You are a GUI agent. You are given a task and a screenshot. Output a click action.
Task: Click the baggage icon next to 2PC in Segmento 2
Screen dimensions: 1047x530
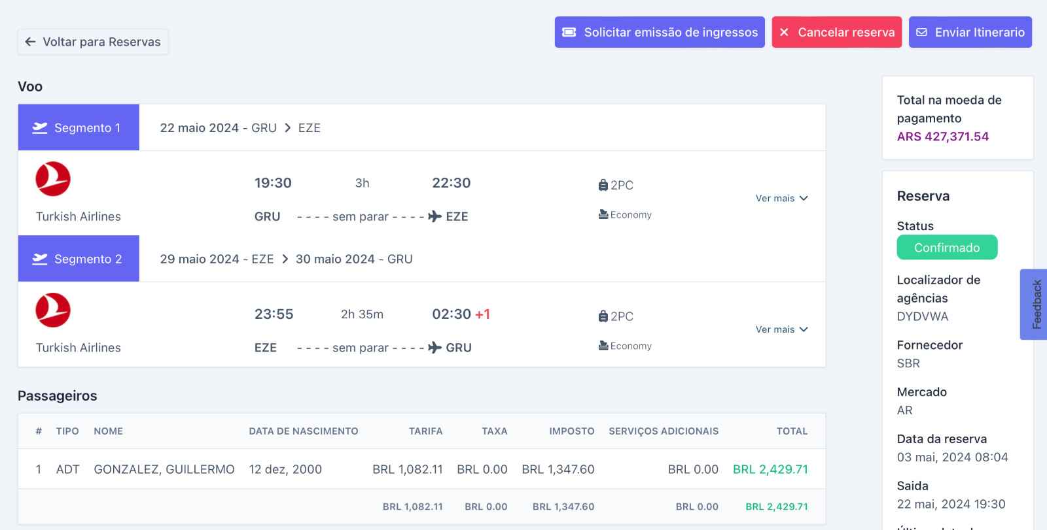603,317
